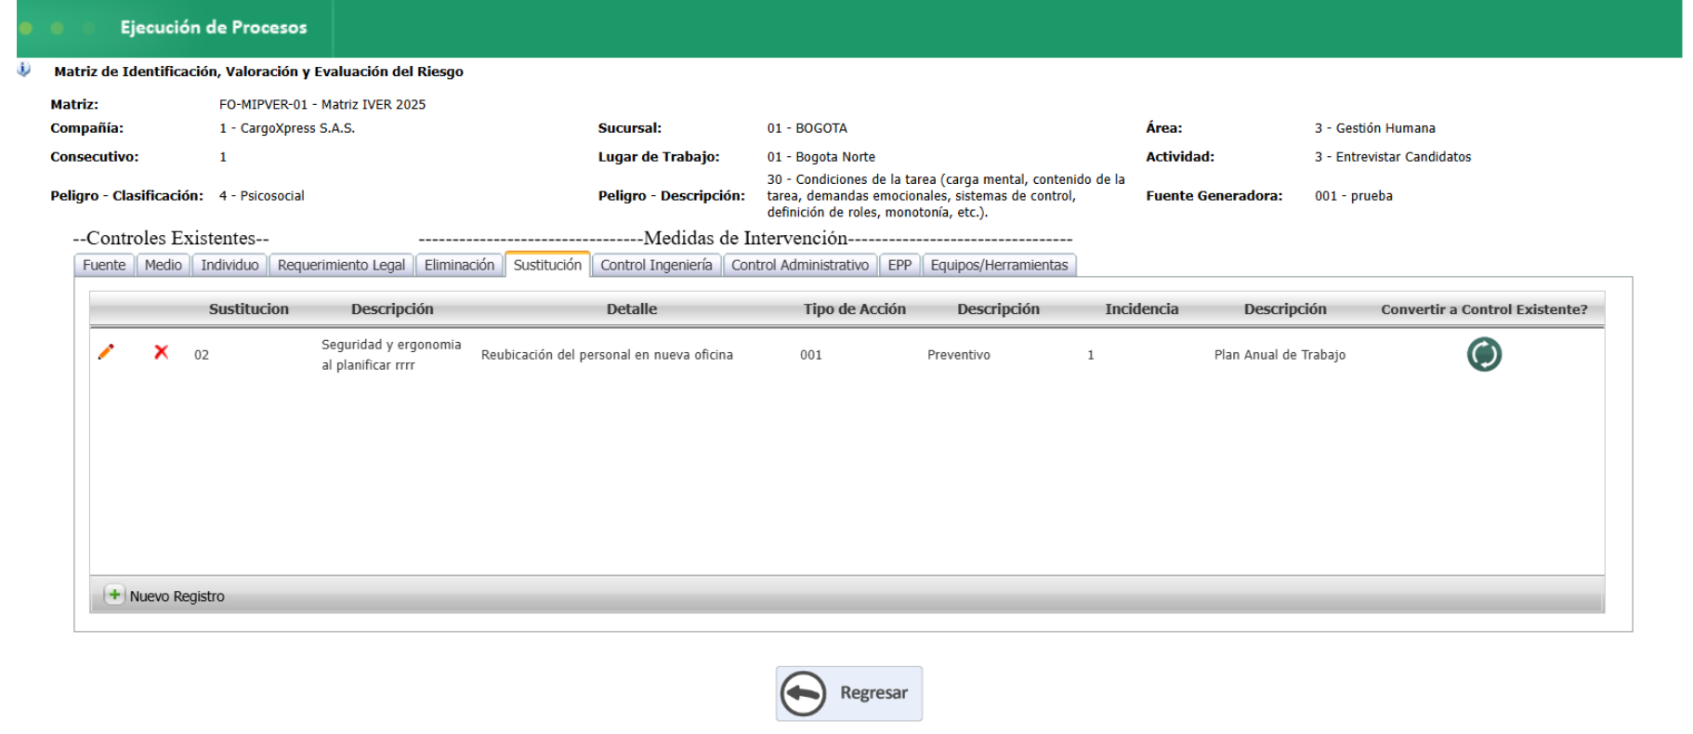Click the Actividad value '3 - Entrevistar Candidatos'
This screenshot has width=1693, height=734.
pos(1393,157)
